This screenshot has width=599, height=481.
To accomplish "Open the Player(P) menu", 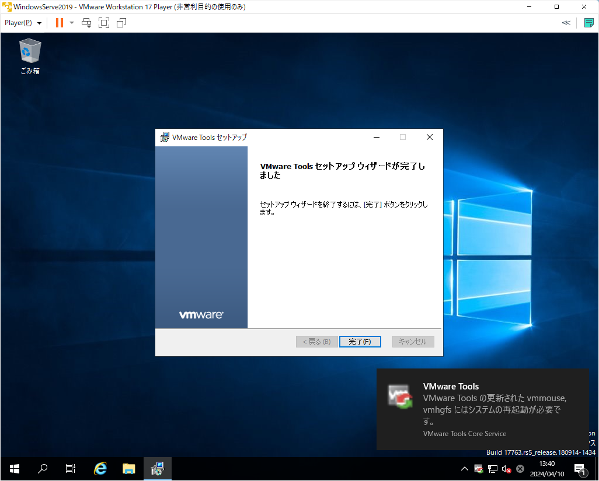I will pos(23,23).
